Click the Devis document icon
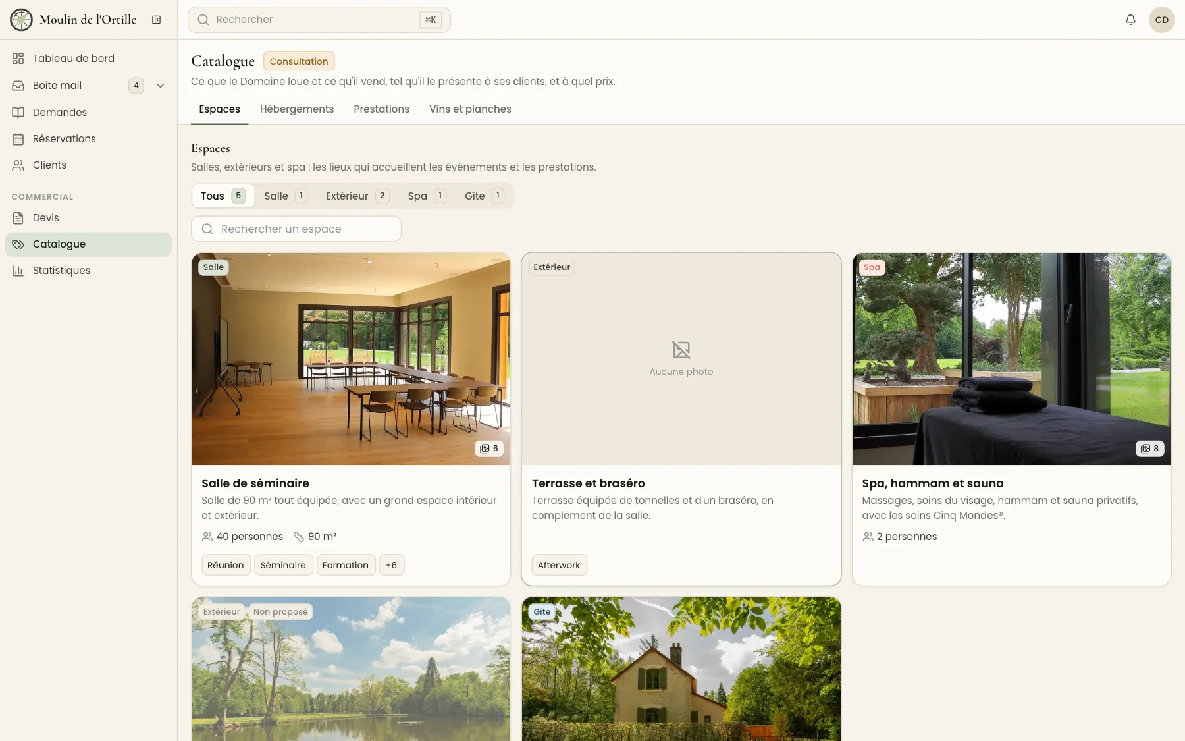Image resolution: width=1185 pixels, height=741 pixels. point(18,218)
